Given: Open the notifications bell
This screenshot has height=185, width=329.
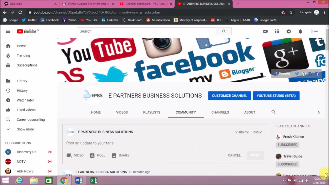Looking at the screenshot, I should point(300,31).
